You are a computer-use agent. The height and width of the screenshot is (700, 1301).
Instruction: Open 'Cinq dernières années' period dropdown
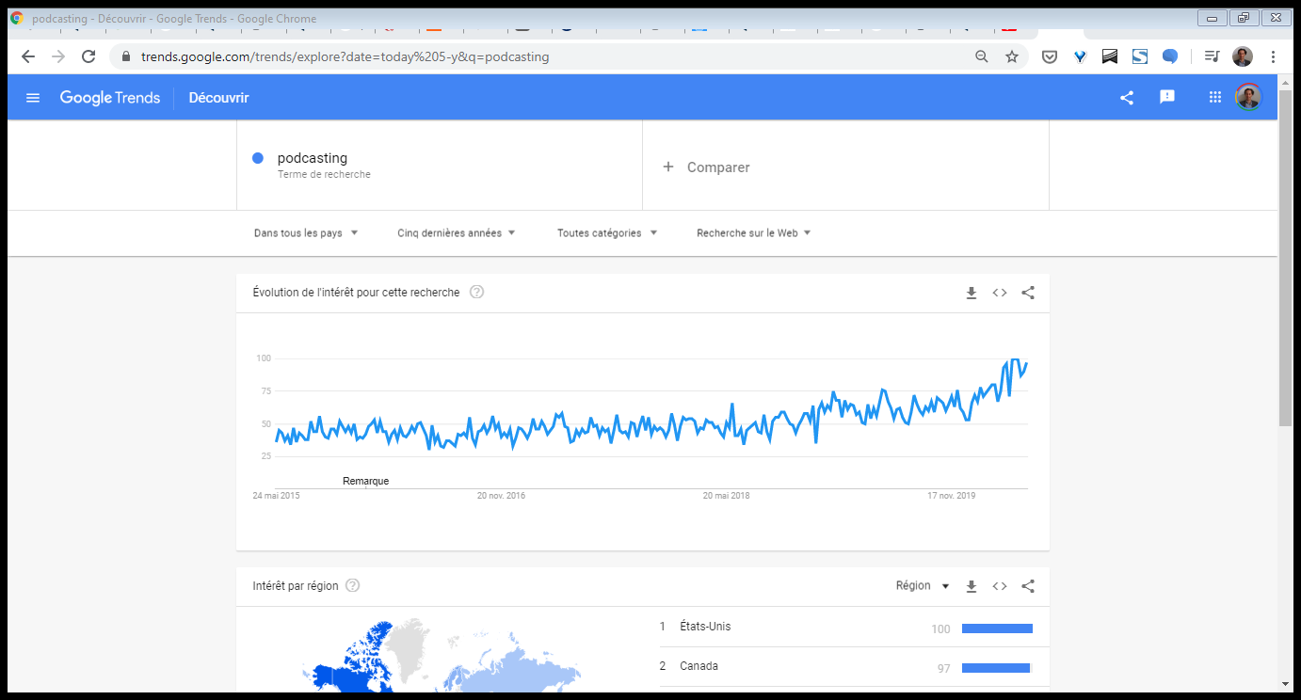pos(457,232)
